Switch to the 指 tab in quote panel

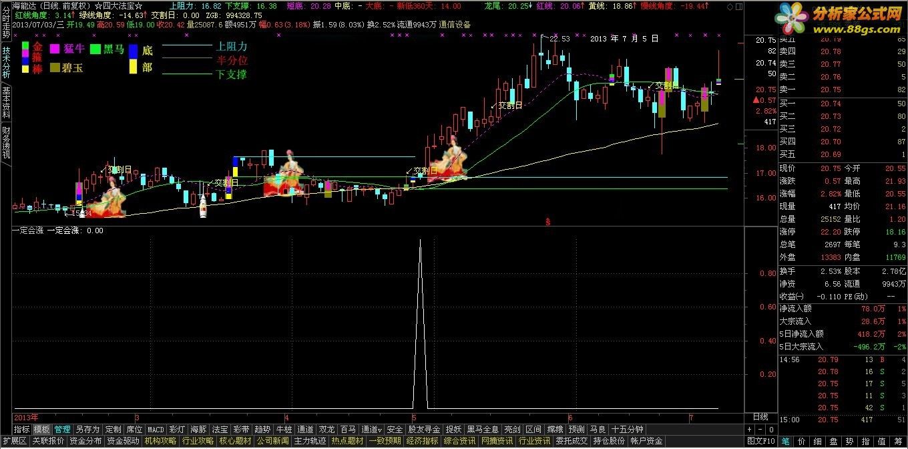click(865, 441)
